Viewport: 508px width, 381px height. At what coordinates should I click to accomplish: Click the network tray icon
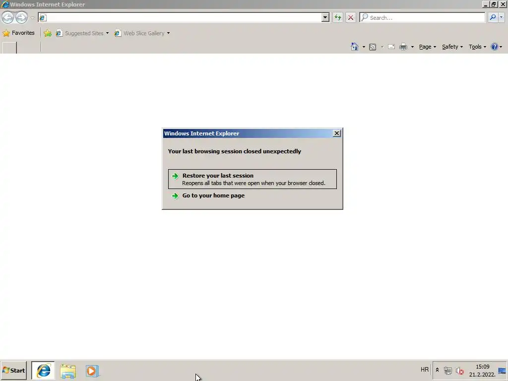point(448,370)
